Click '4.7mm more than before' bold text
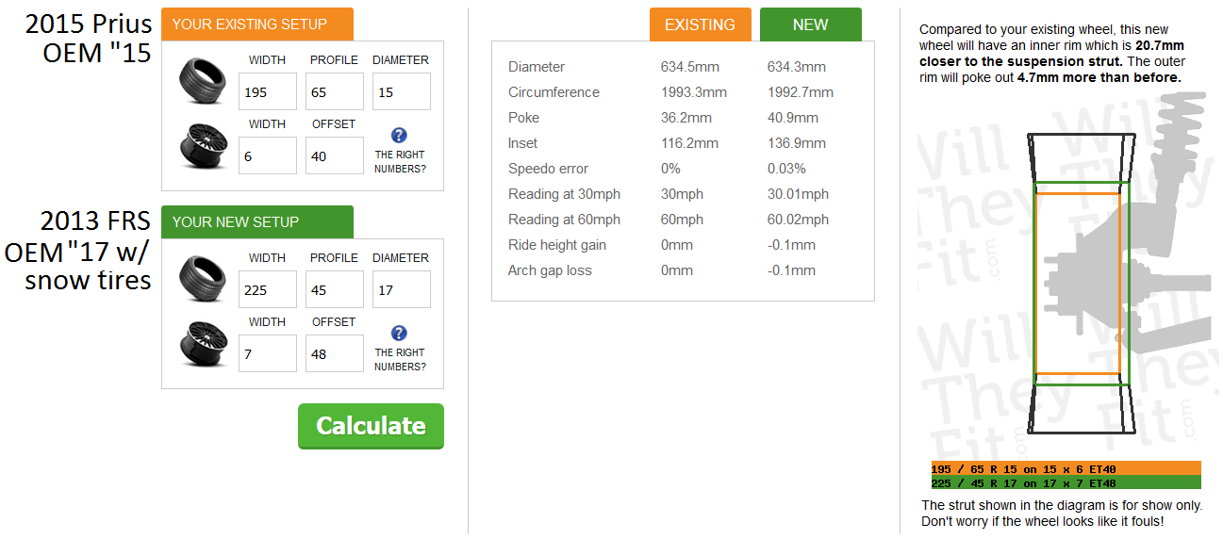This screenshot has width=1223, height=539. [1099, 78]
